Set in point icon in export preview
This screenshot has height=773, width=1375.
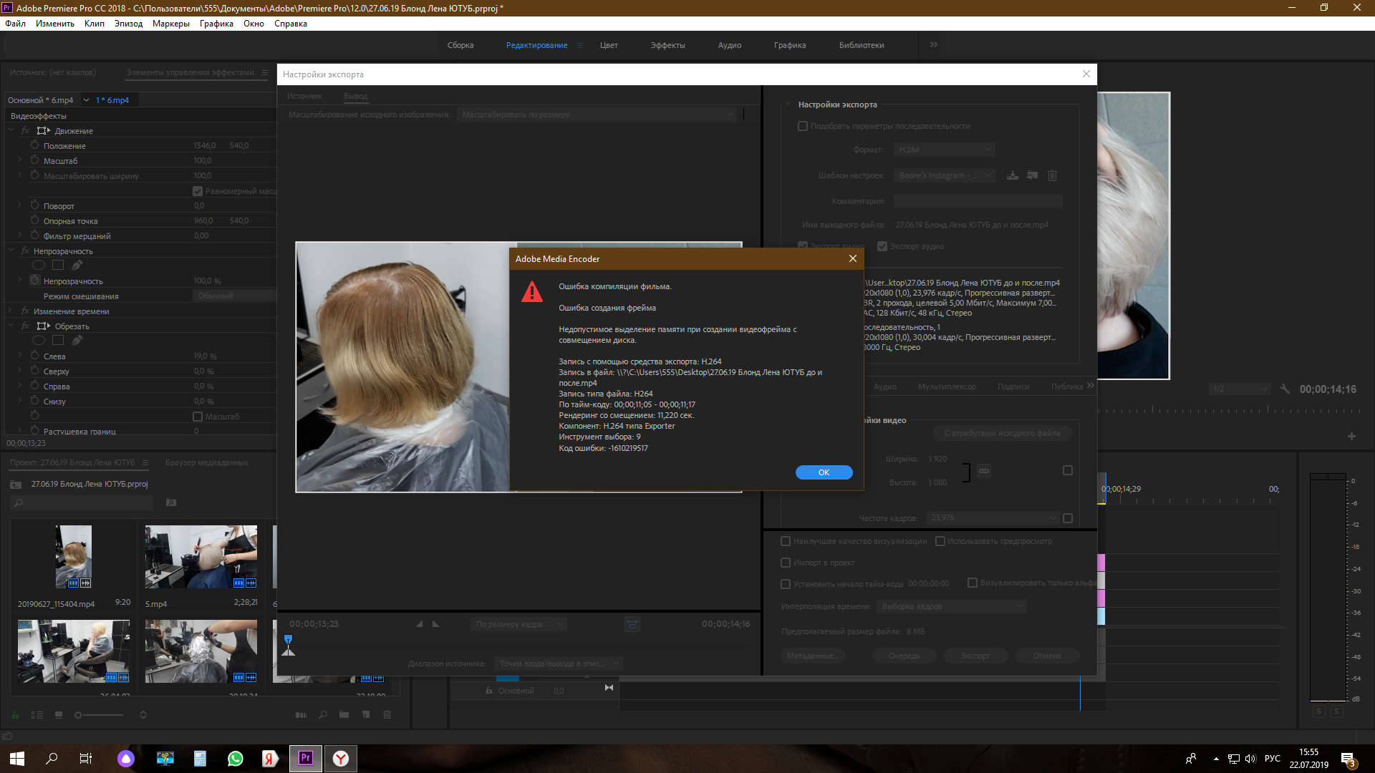tap(420, 624)
